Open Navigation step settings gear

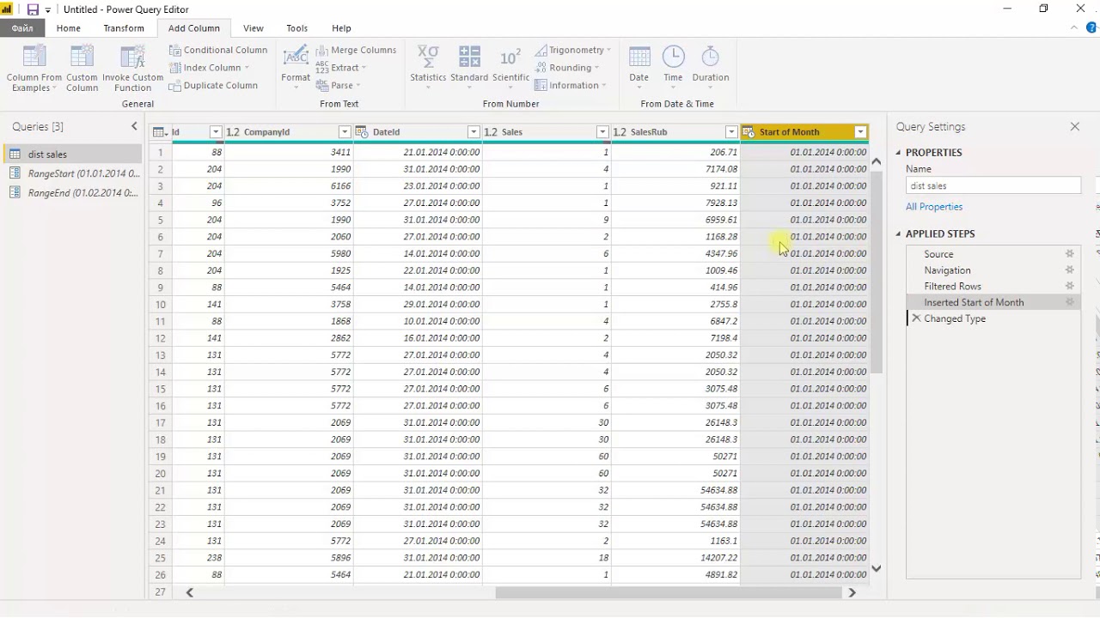point(1070,270)
